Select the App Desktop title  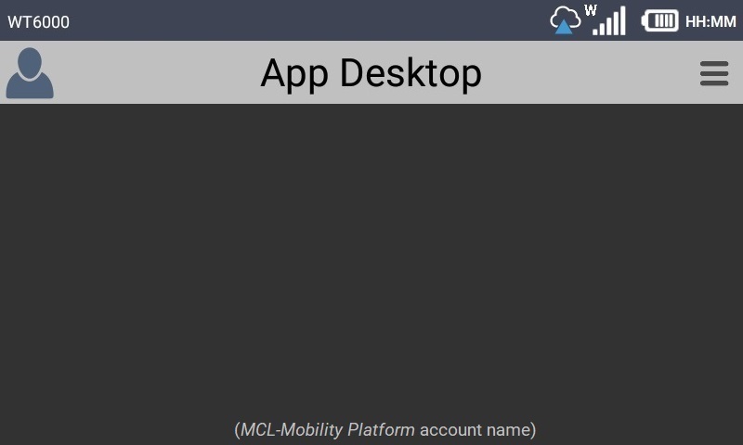click(371, 73)
